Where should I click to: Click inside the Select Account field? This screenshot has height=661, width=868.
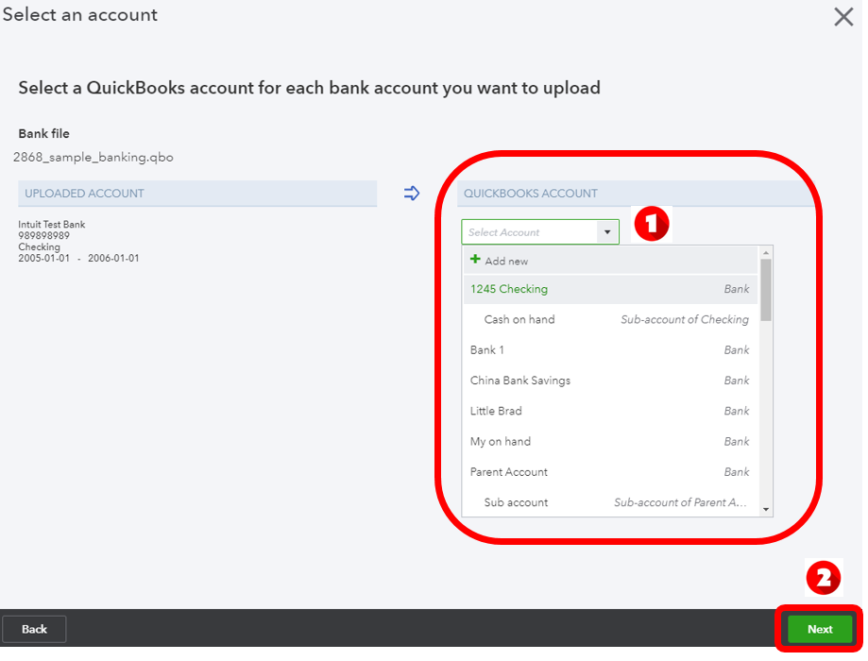529,231
